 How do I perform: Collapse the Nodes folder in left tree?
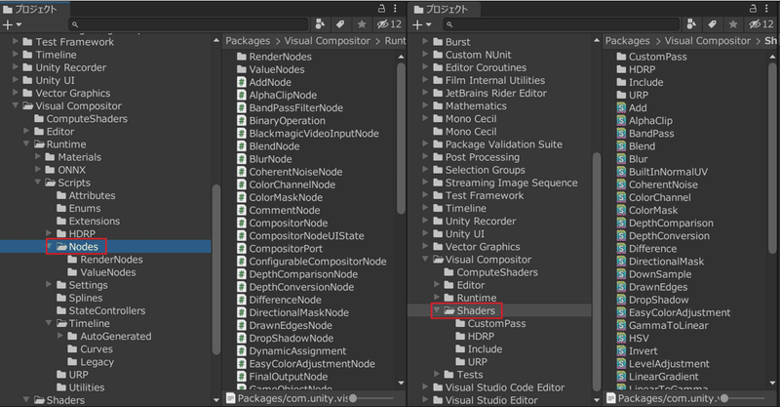click(50, 246)
